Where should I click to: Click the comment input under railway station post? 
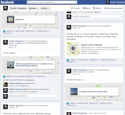[x=33, y=96]
